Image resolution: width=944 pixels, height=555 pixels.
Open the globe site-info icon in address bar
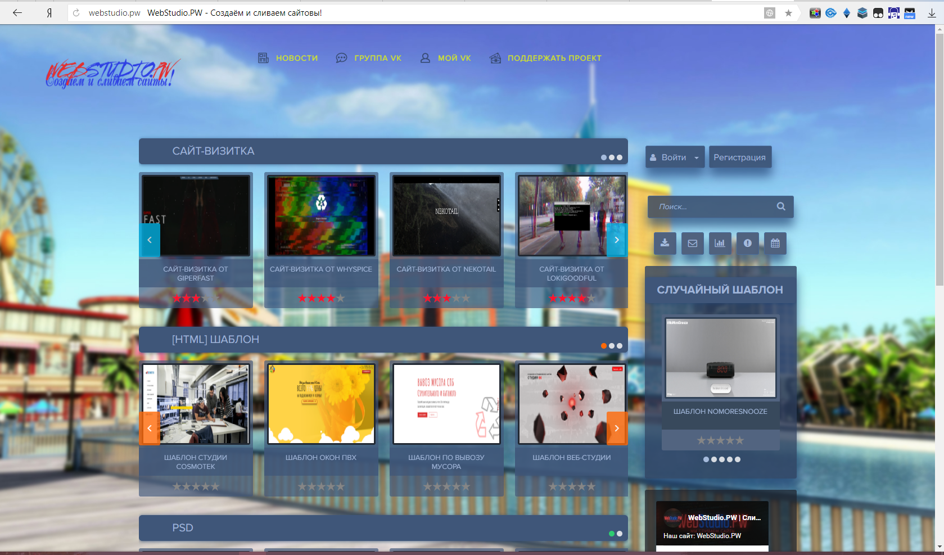770,13
